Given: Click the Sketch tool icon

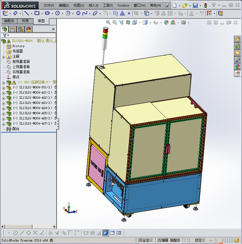Looking at the screenshot, I should (x=5, y=13).
